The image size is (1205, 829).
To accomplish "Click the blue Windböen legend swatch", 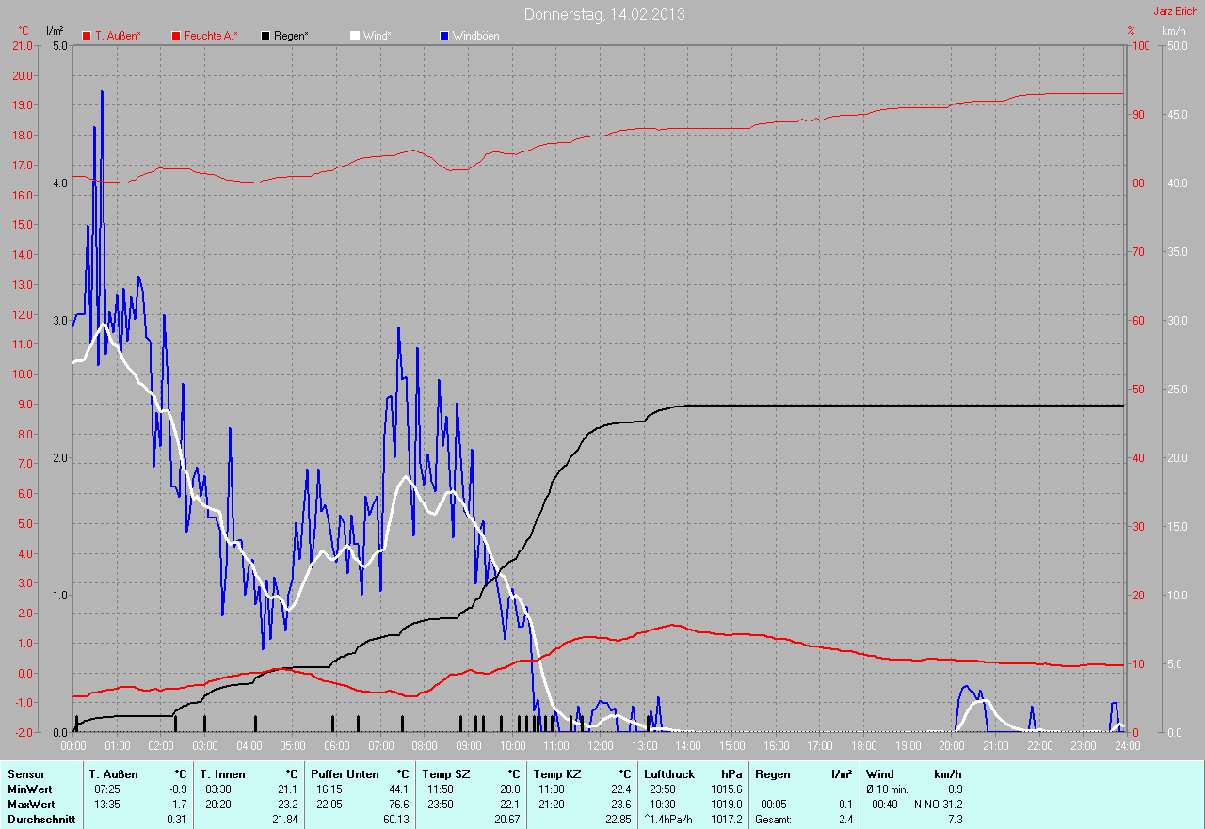I will point(444,36).
